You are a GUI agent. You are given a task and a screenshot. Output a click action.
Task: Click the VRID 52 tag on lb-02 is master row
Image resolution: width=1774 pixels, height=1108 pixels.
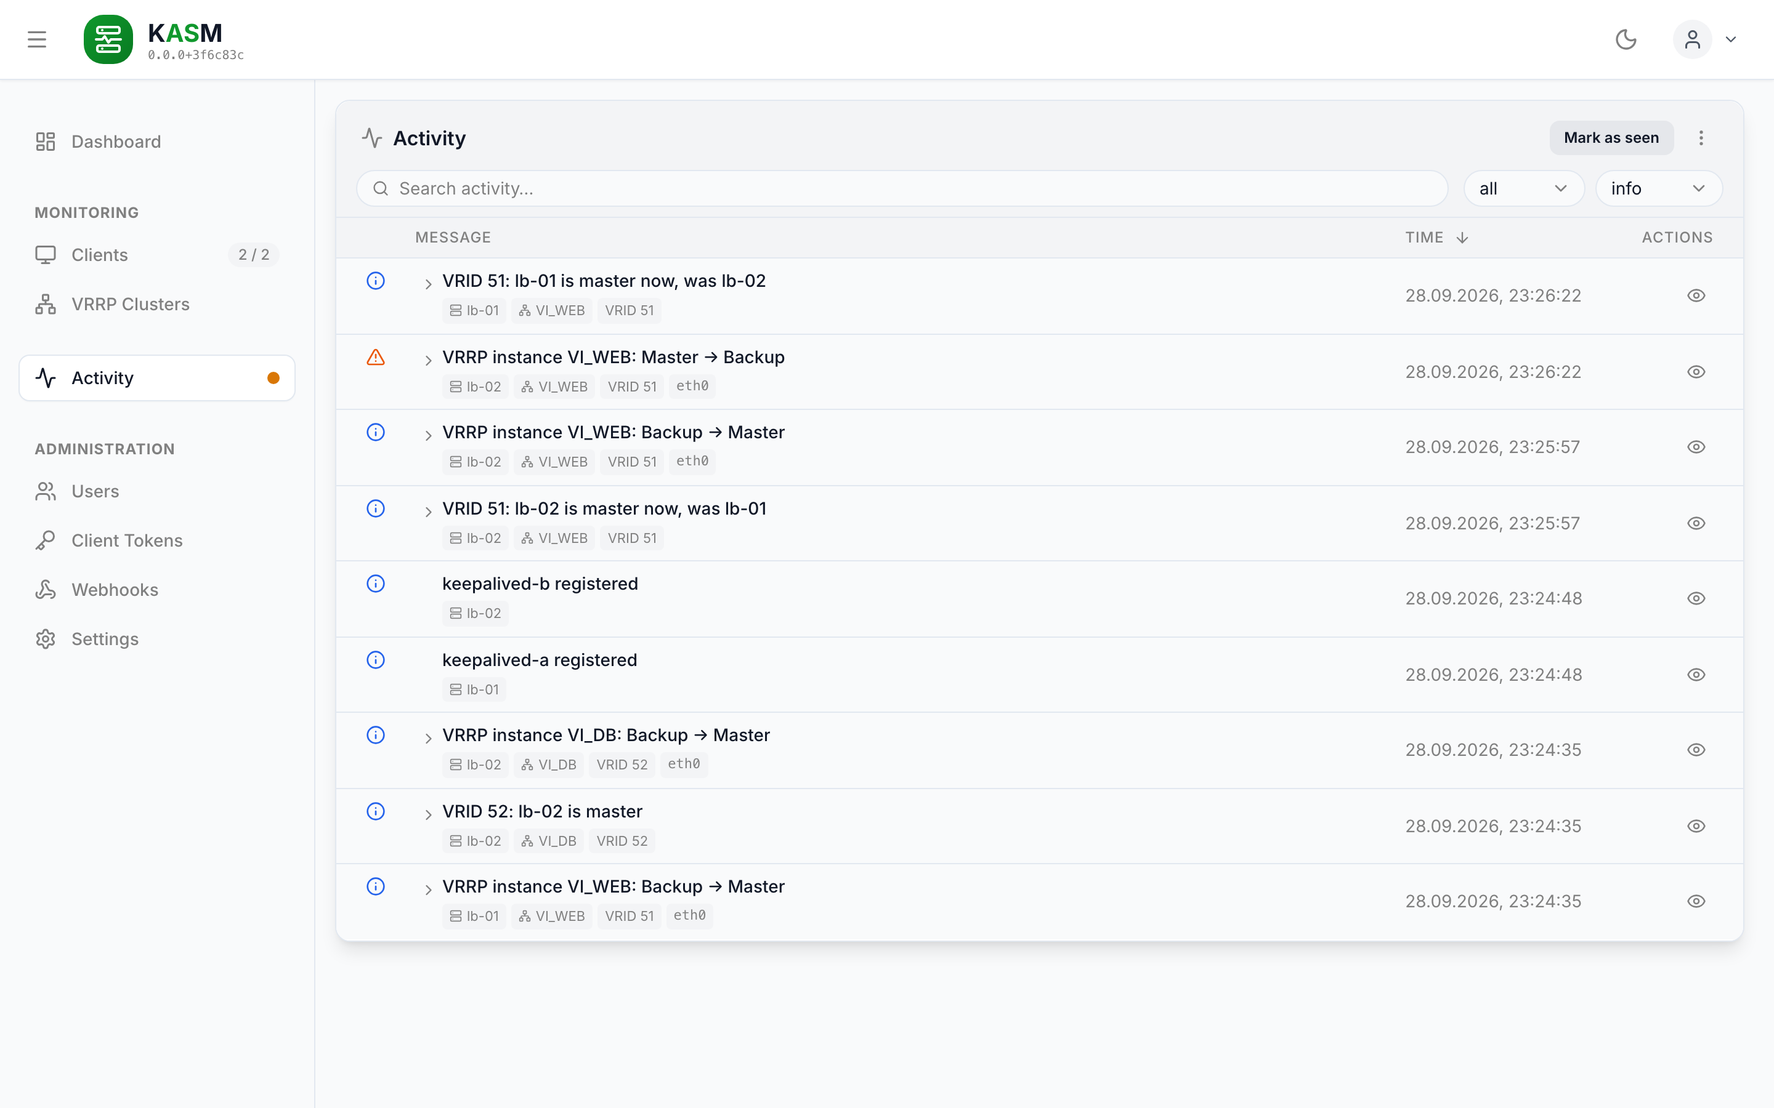coord(622,841)
